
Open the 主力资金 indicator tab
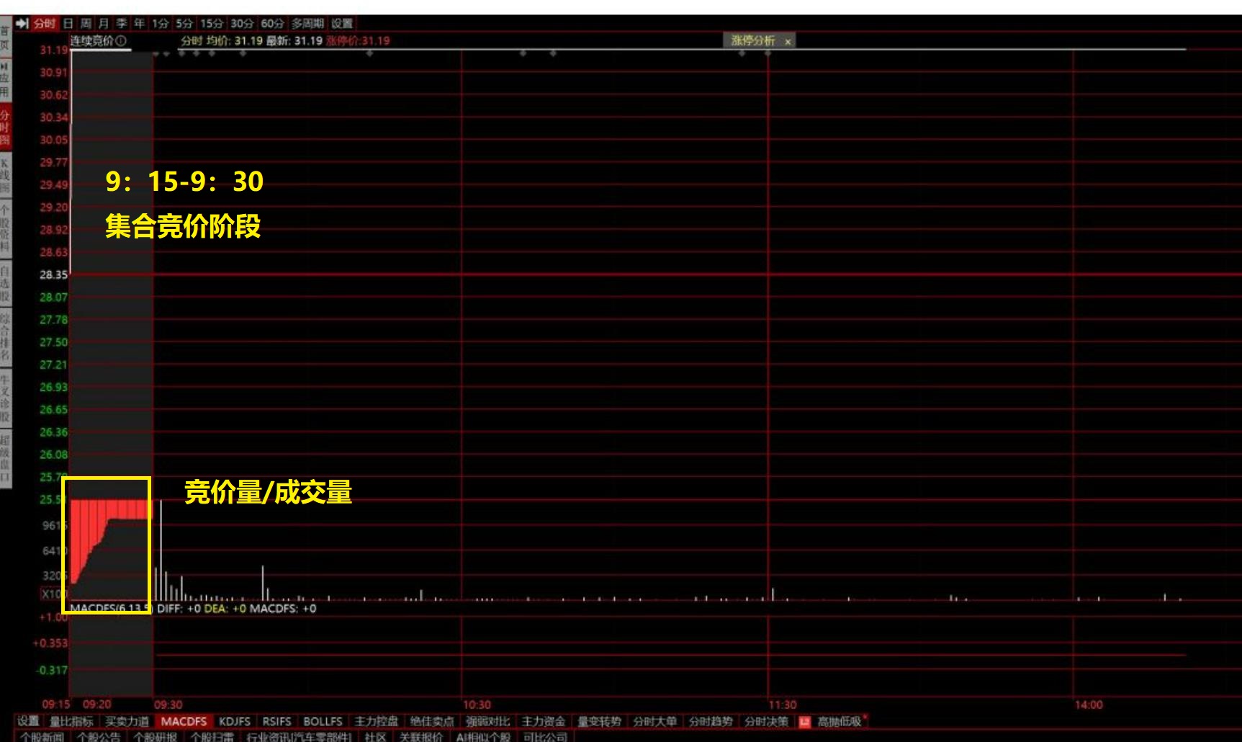[544, 721]
